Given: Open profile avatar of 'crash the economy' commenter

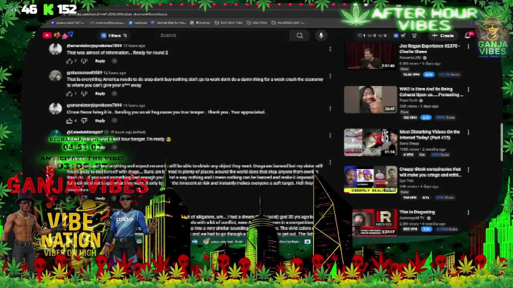Looking at the screenshot, I should [55, 76].
